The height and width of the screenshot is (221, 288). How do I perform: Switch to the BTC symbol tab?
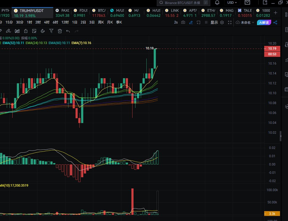[x=99, y=13]
